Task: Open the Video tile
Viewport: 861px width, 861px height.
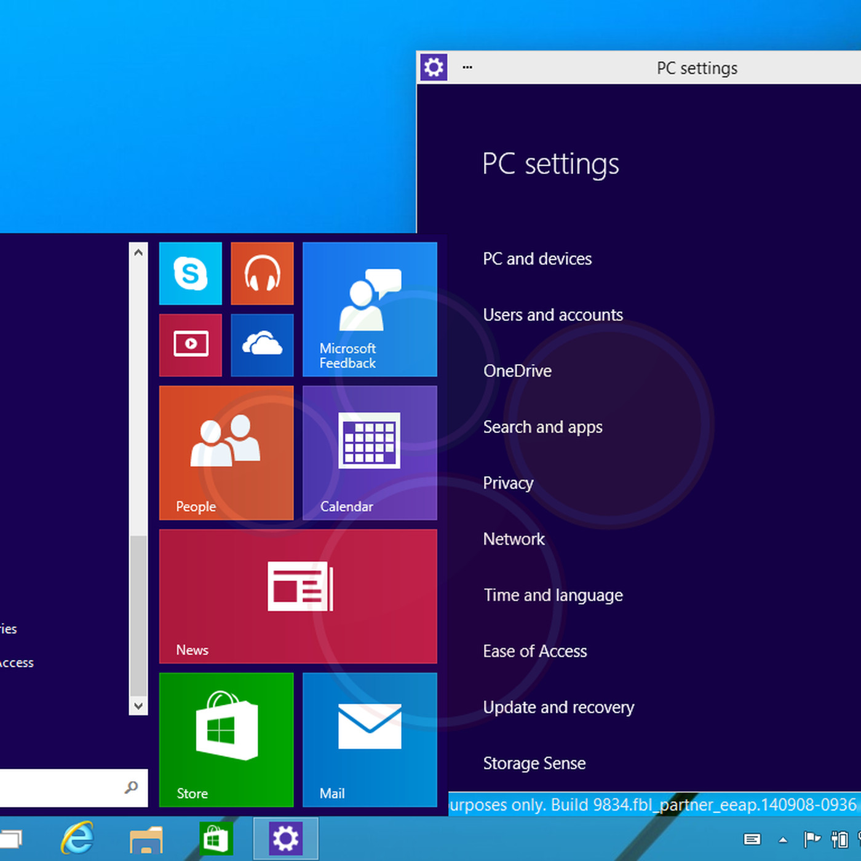Action: click(x=190, y=345)
